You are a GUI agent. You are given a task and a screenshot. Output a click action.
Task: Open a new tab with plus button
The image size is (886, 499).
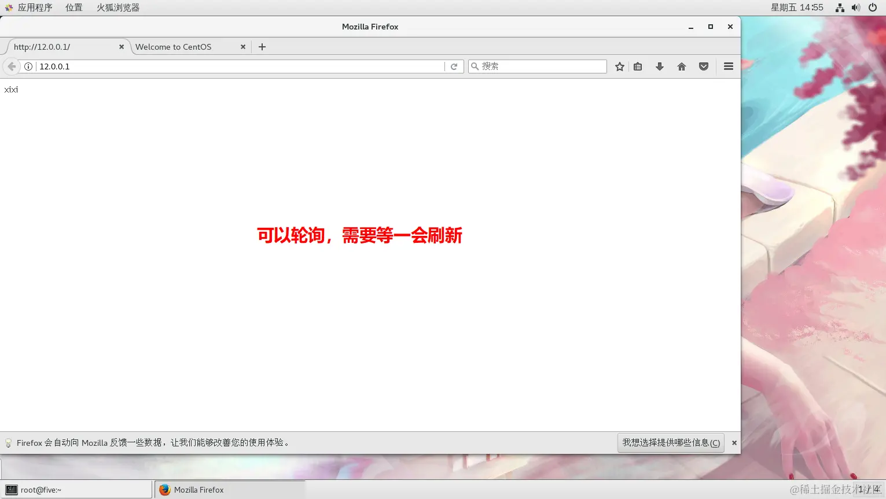coord(262,47)
